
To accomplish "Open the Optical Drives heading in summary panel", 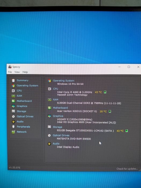I will point(61,135).
